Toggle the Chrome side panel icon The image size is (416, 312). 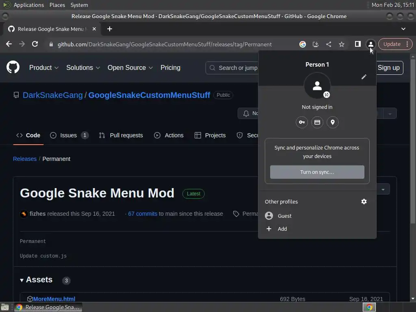pyautogui.click(x=357, y=44)
